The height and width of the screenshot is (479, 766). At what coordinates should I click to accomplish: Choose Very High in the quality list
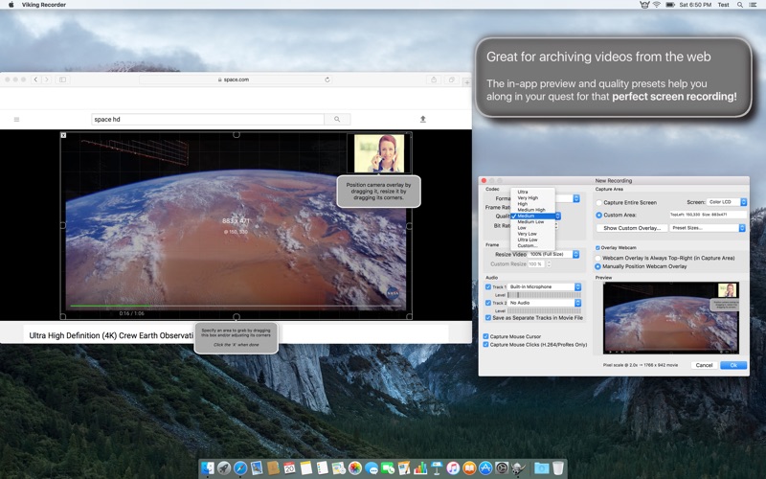point(528,198)
